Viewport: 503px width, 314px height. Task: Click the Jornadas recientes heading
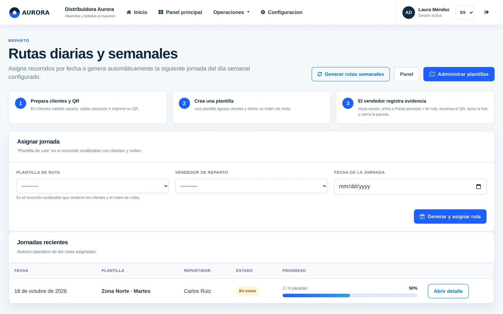(x=42, y=242)
